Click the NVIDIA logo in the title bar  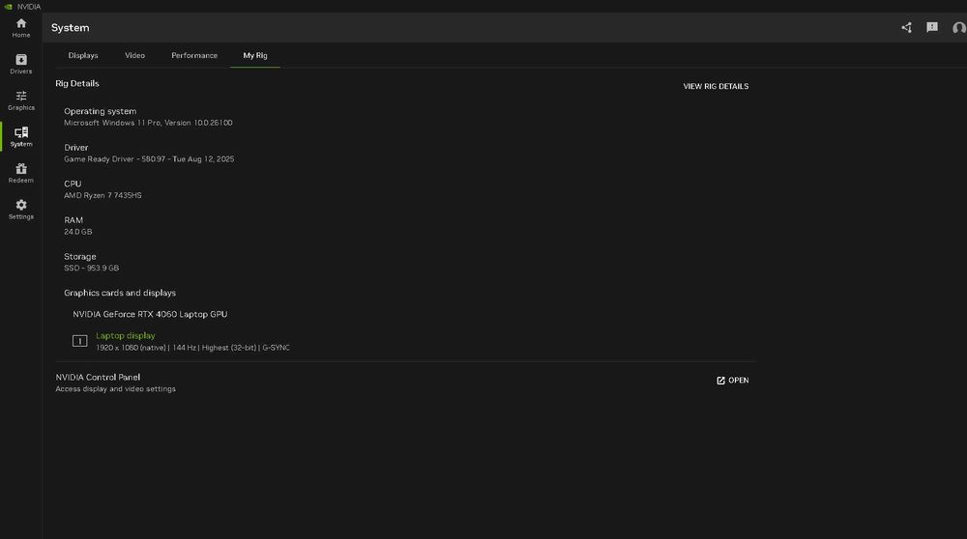(x=8, y=6)
